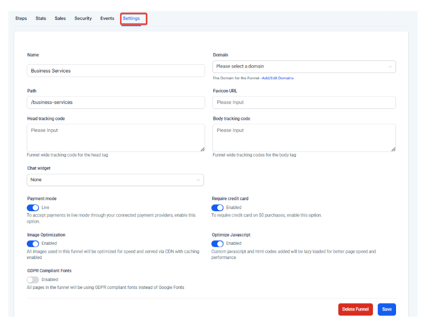
Task: Open the Add/Edit Domains link
Action: pyautogui.click(x=278, y=78)
